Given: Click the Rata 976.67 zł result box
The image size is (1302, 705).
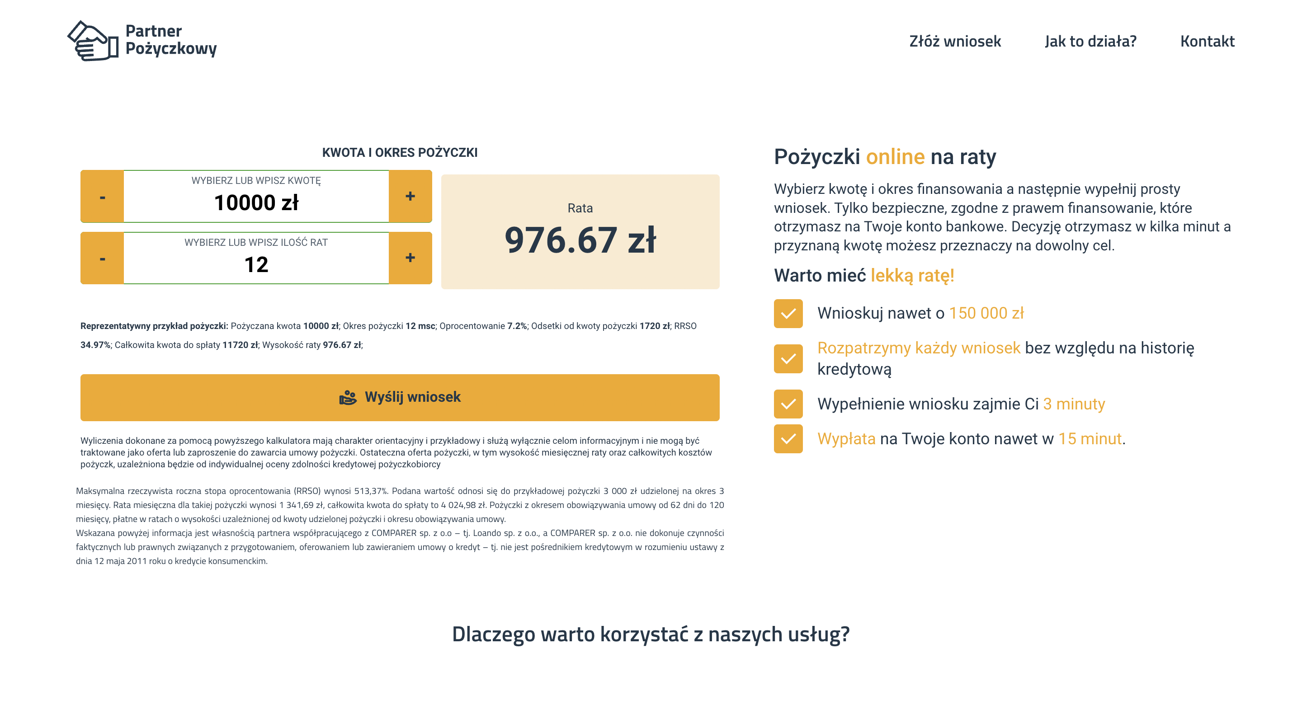Looking at the screenshot, I should [580, 232].
